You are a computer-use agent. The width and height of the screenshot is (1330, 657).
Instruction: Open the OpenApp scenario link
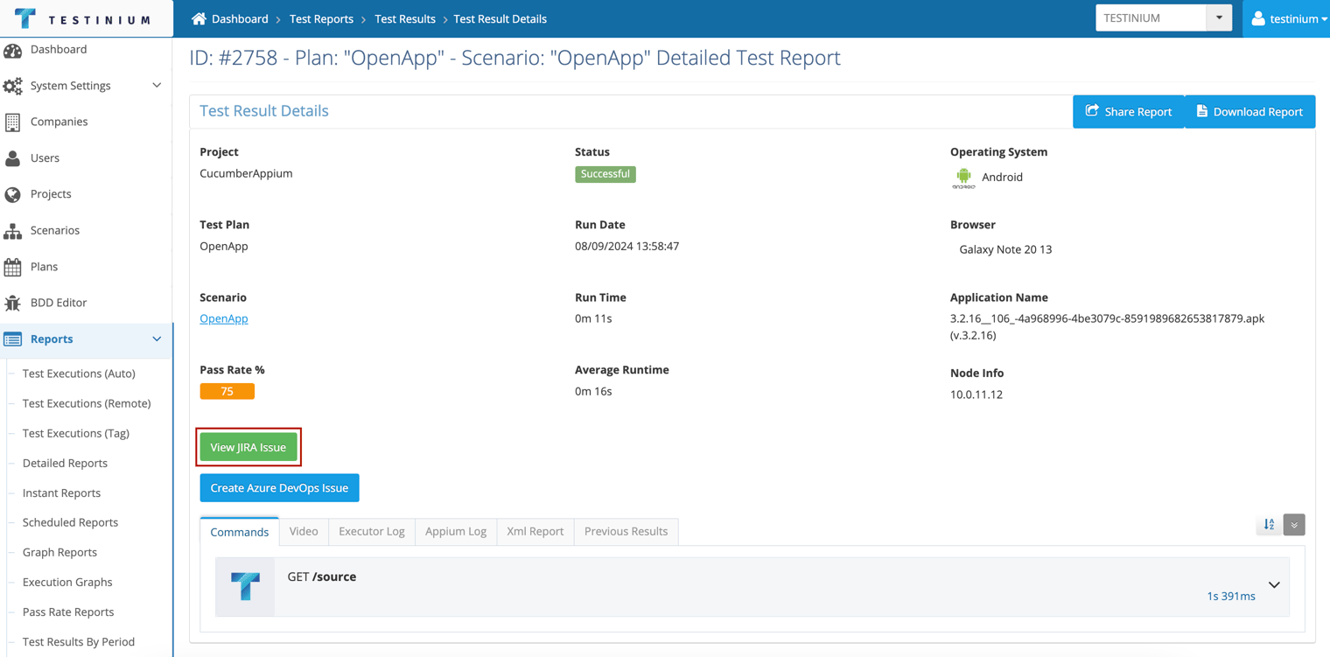click(224, 318)
